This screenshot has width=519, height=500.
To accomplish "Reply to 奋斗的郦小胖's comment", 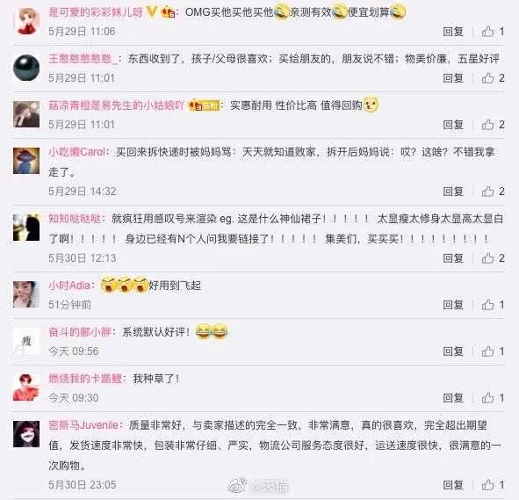I will [453, 351].
